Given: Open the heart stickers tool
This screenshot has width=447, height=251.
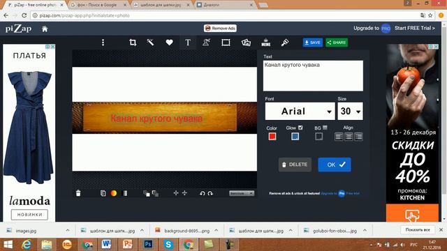Looking at the screenshot, I should pyautogui.click(x=169, y=43).
